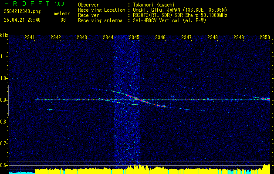This screenshot has width=274, height=174.
Task: Click frequency axis label 1.1
Action: [x=3, y=57]
